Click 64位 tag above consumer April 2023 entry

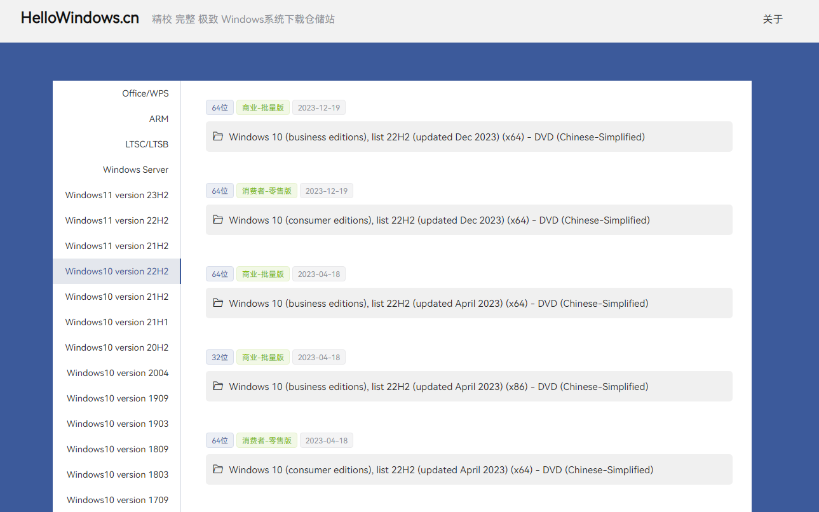point(220,440)
